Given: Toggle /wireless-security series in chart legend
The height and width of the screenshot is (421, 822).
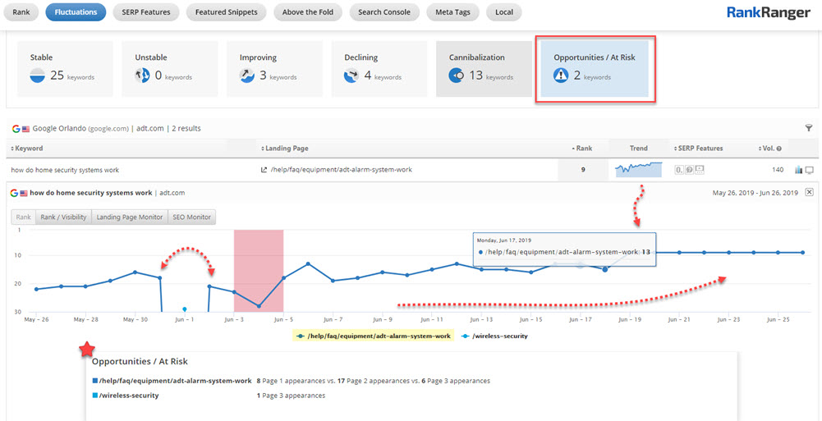Looking at the screenshot, I should [x=495, y=336].
